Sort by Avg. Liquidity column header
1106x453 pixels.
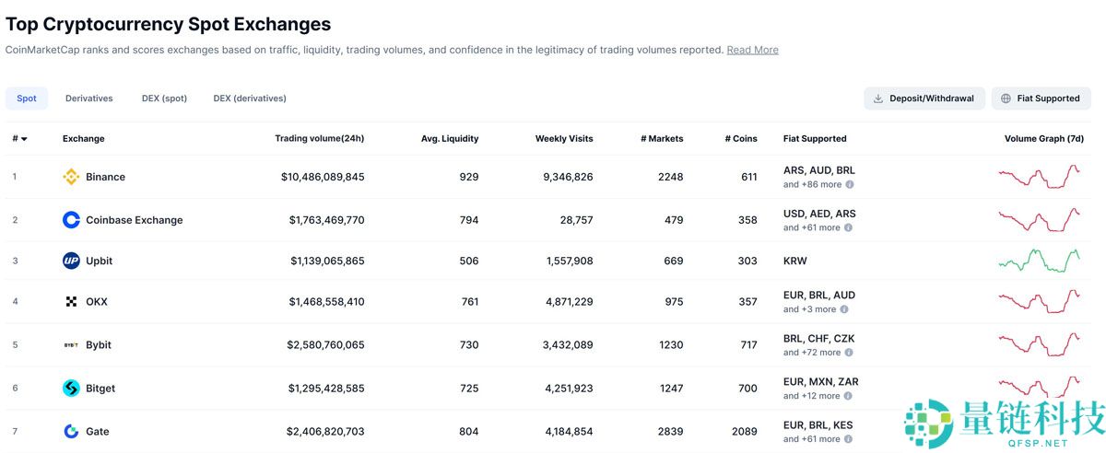(450, 139)
